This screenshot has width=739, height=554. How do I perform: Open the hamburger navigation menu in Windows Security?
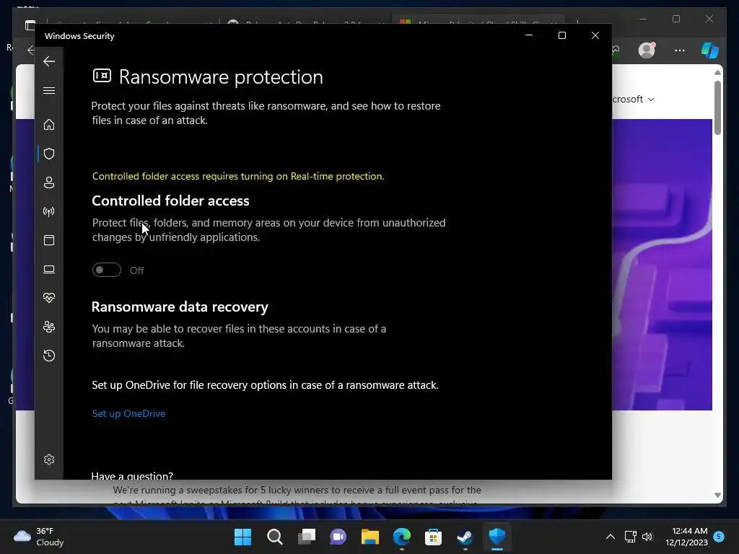tap(49, 90)
